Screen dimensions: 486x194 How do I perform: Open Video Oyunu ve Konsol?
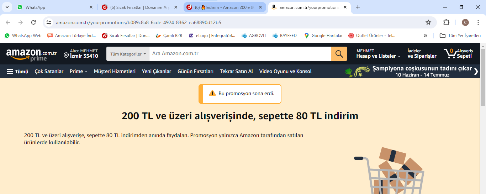point(285,71)
